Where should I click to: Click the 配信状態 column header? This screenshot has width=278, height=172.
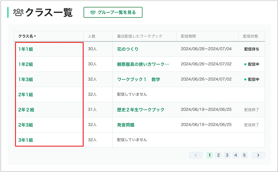251,36
